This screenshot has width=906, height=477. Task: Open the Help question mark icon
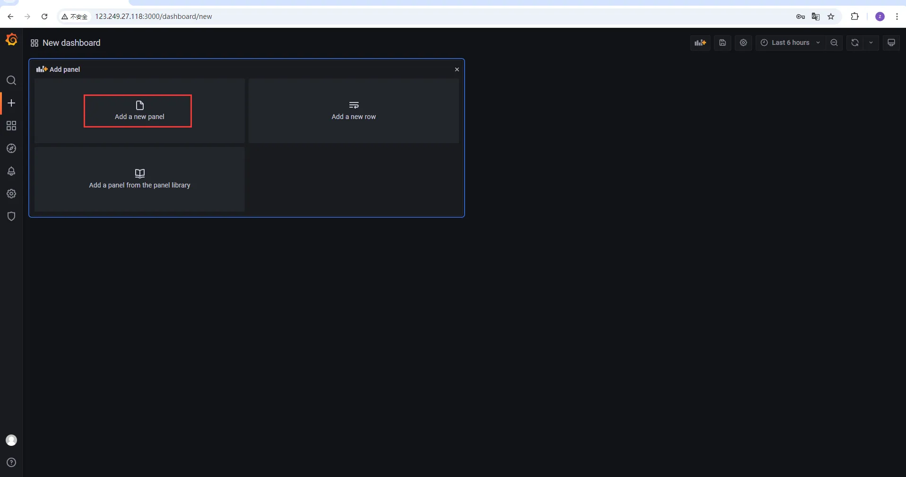[11, 462]
